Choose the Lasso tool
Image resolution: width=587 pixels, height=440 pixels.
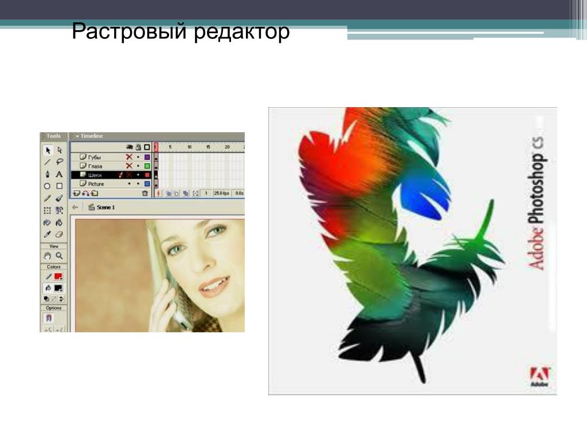click(x=60, y=162)
